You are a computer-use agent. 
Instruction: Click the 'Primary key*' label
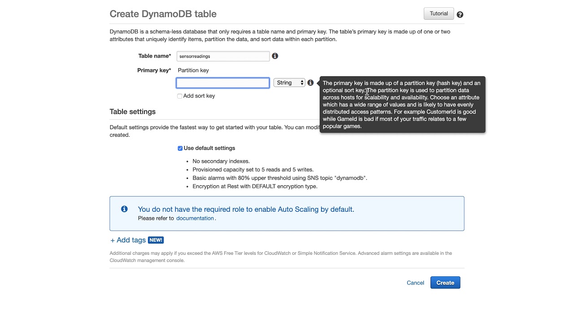(x=154, y=70)
